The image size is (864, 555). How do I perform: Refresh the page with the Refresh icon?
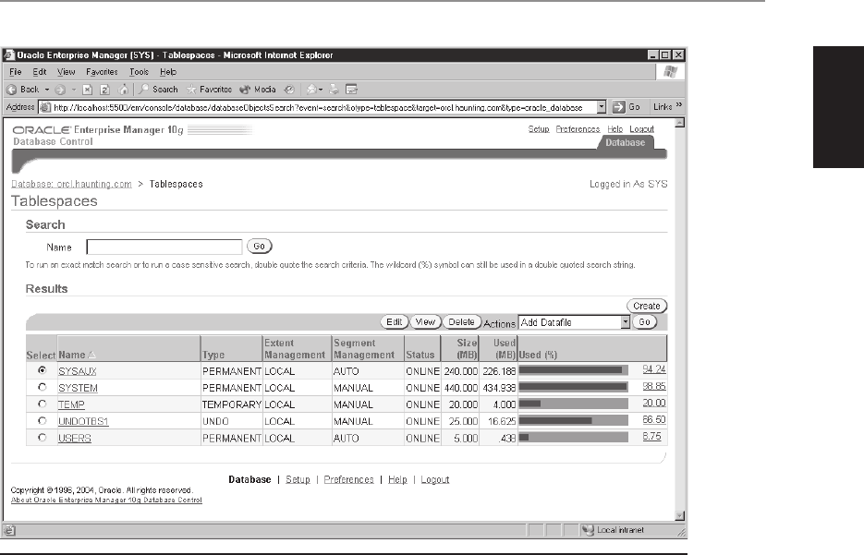(x=104, y=90)
